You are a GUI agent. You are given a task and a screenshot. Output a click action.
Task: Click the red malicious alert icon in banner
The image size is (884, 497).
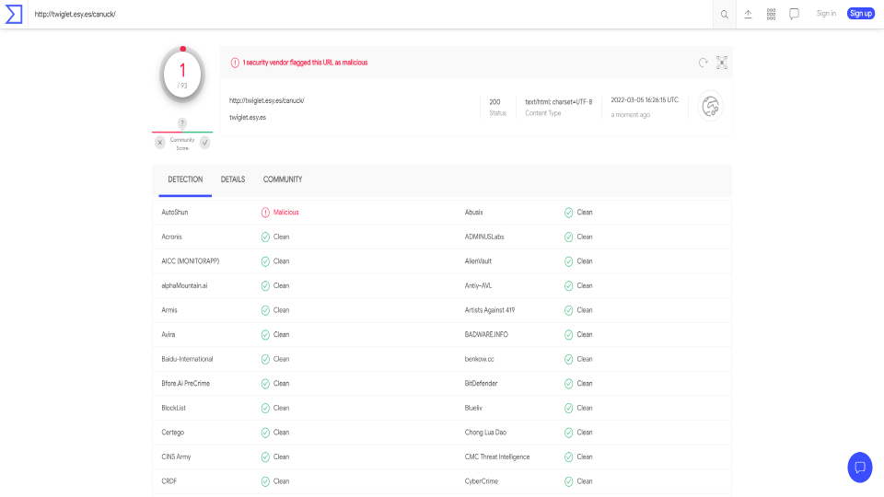tap(235, 63)
